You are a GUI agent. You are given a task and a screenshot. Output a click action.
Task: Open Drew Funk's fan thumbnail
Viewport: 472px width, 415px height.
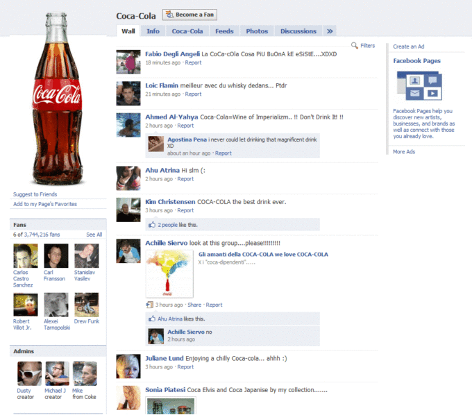87,305
